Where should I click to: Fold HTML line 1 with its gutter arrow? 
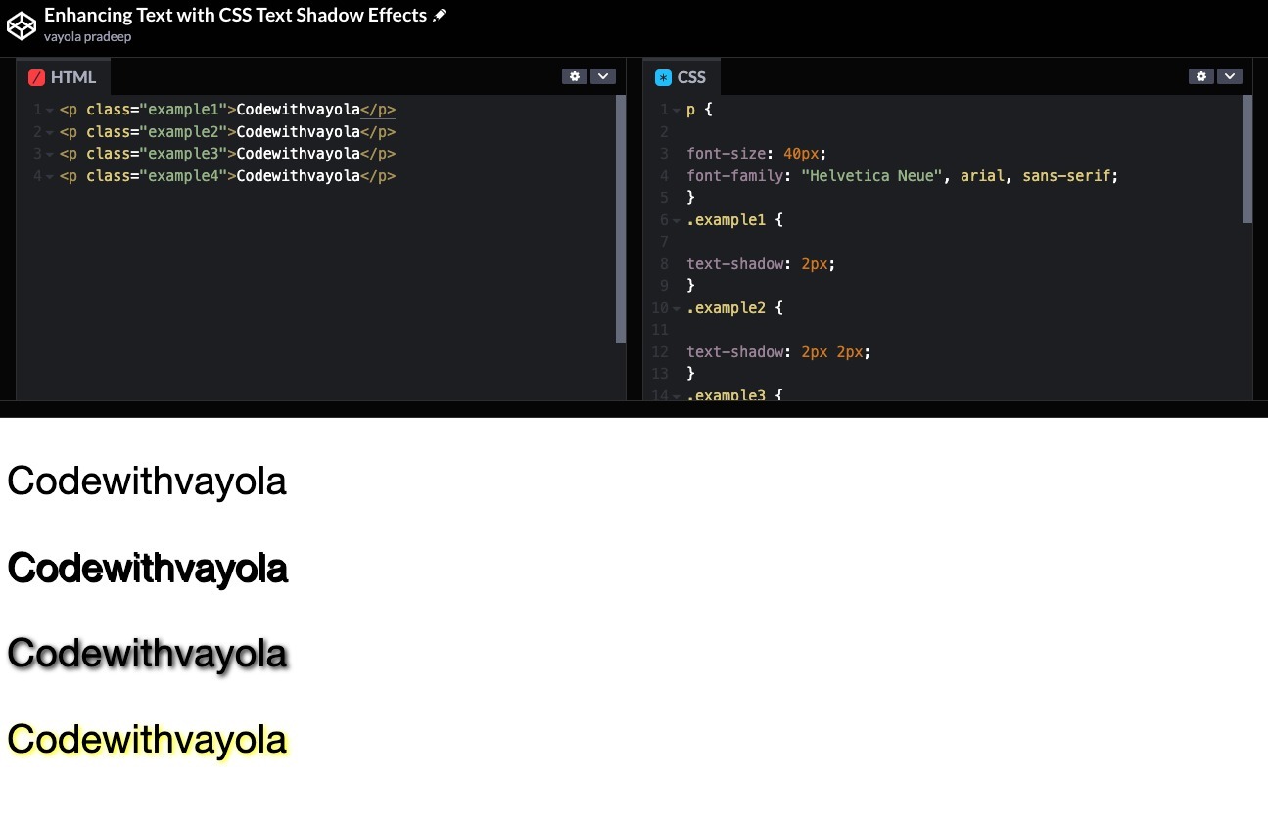(x=50, y=111)
